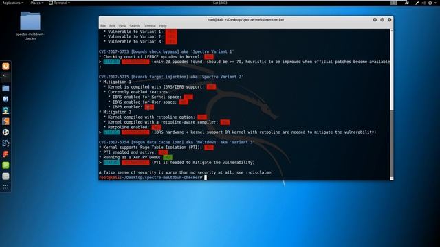Click 'Kernel supports Page Table Isolation' line

[x=156, y=148]
